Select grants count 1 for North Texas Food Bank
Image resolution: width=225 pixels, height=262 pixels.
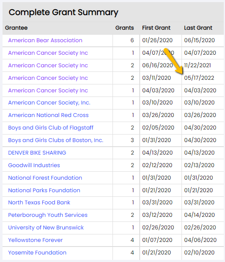133,203
